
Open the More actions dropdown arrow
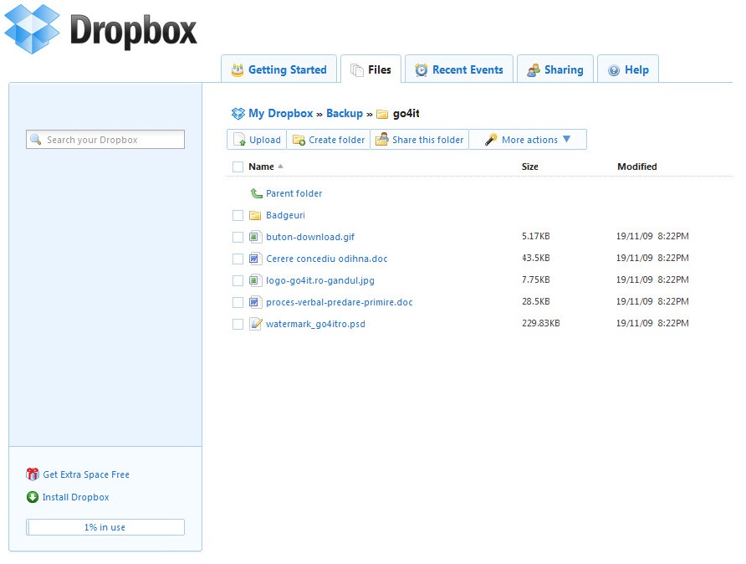(x=567, y=139)
